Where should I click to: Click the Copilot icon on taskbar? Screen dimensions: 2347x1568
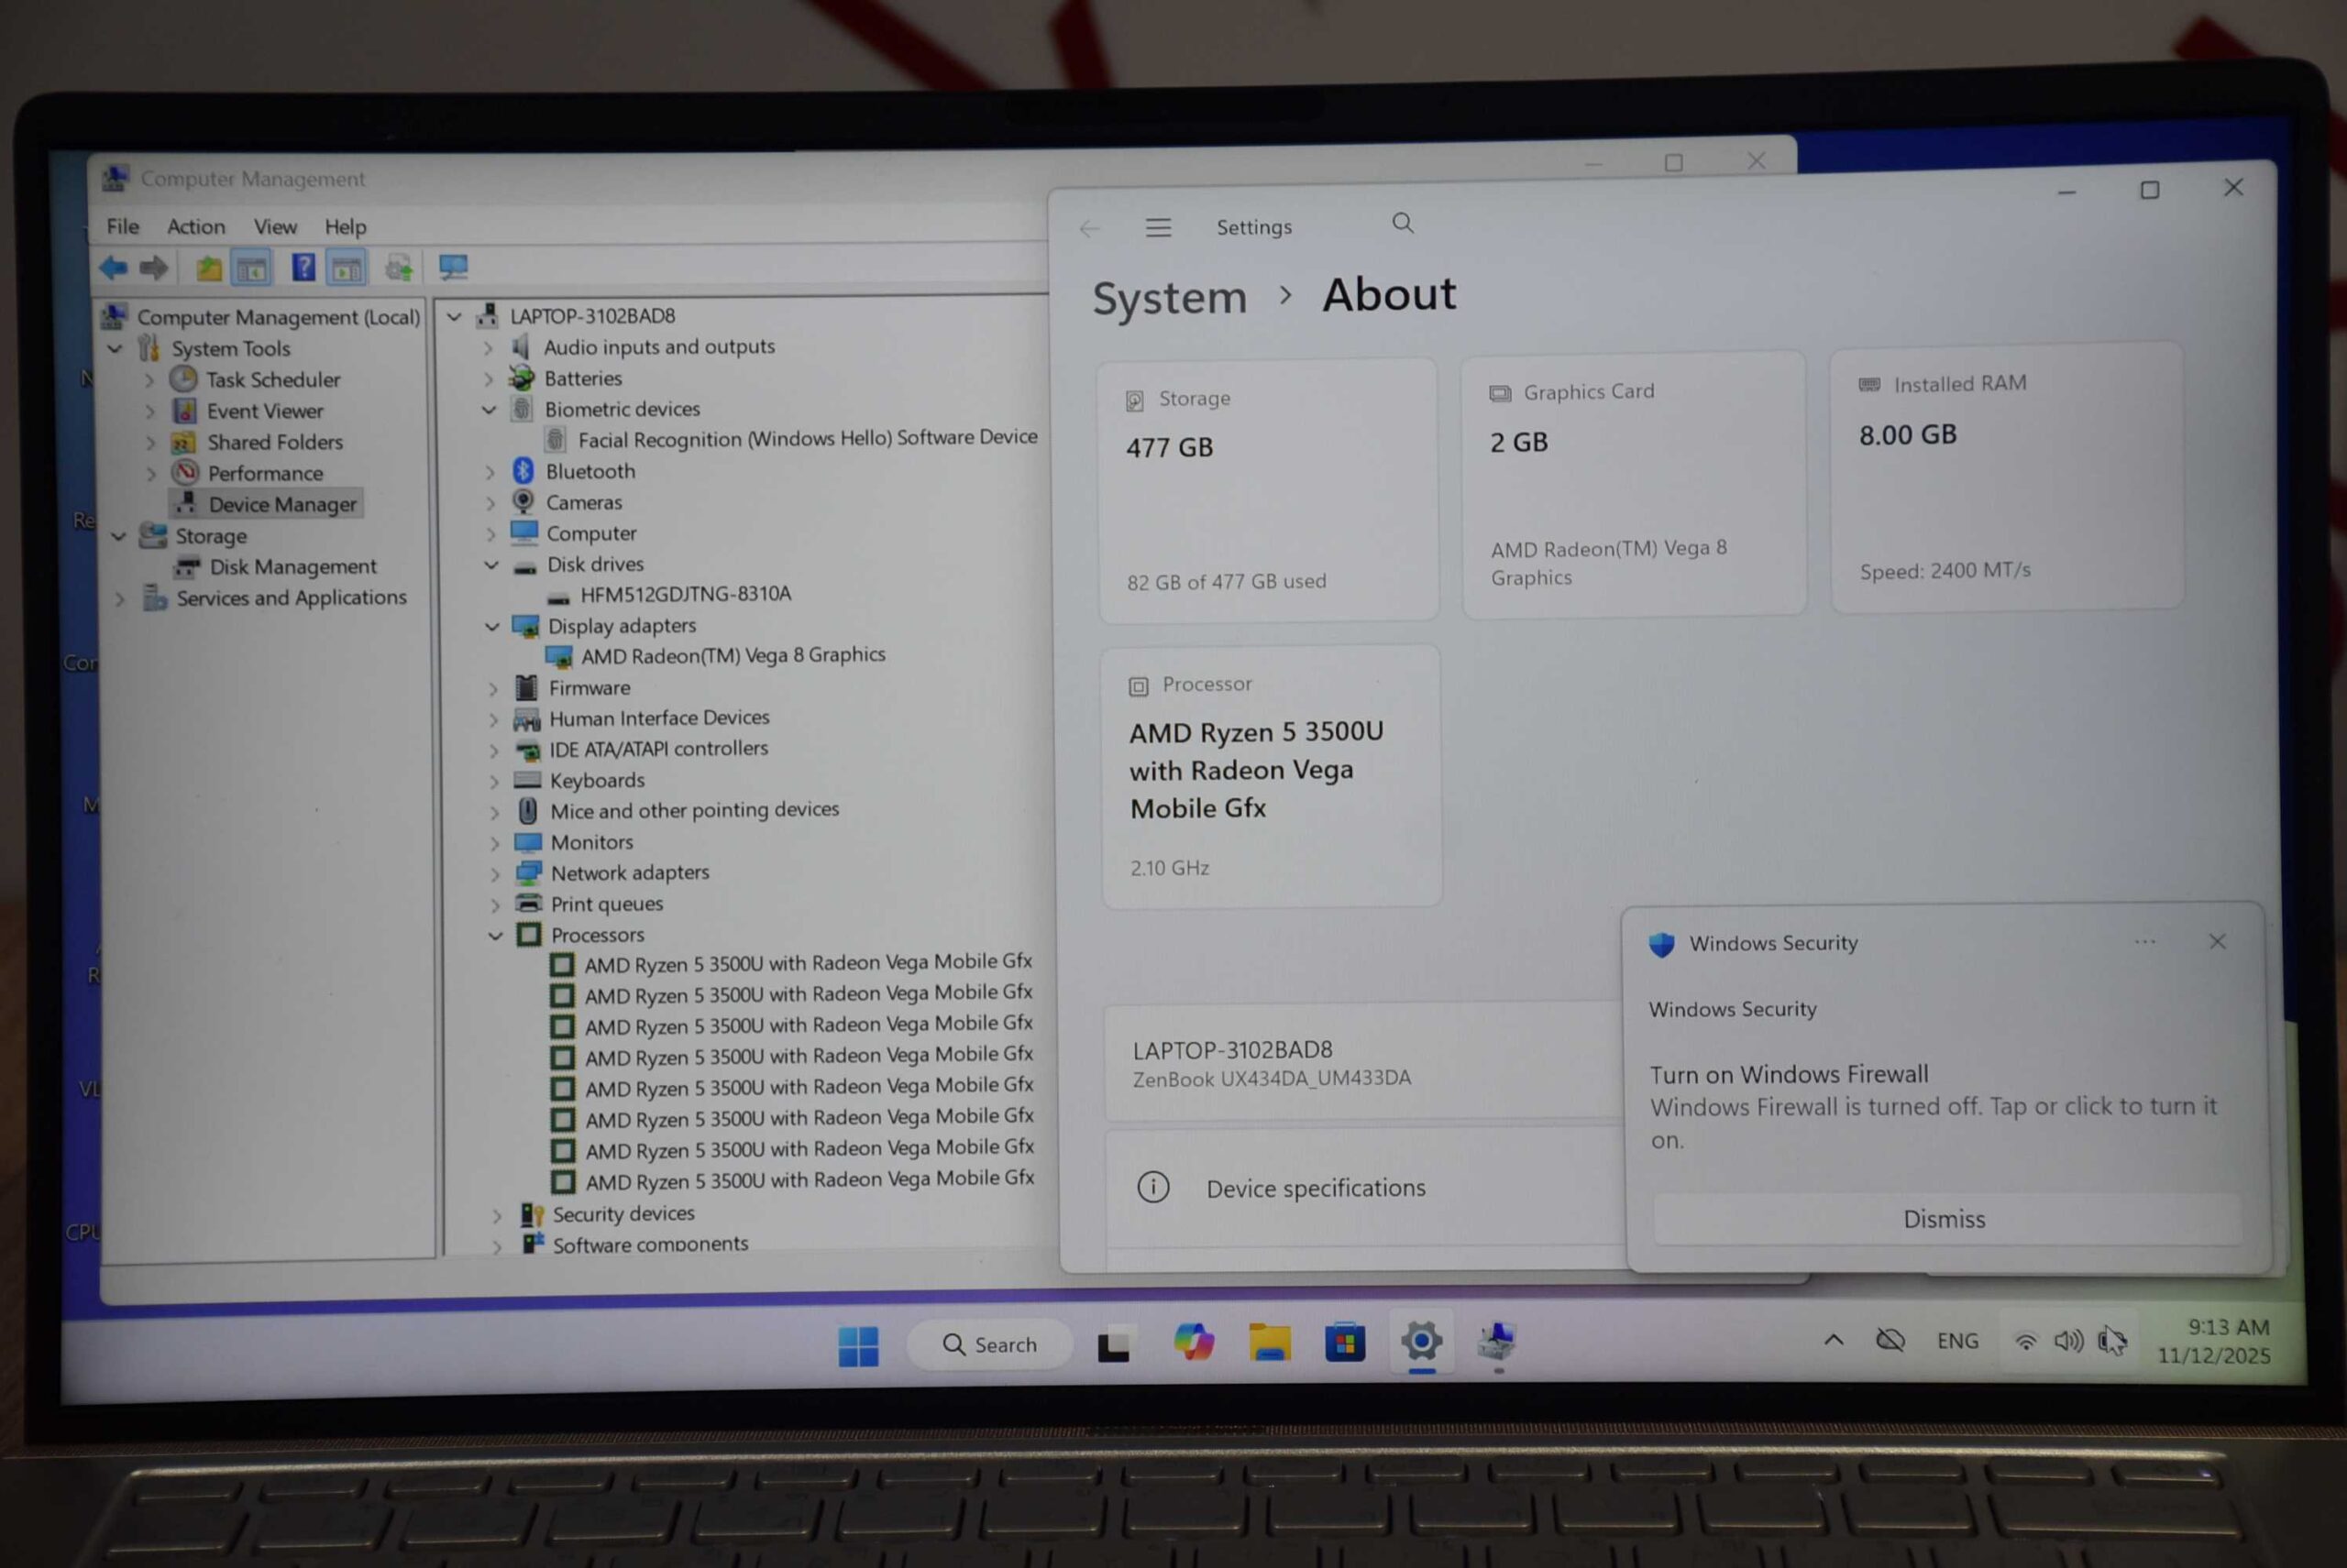pos(1193,1342)
